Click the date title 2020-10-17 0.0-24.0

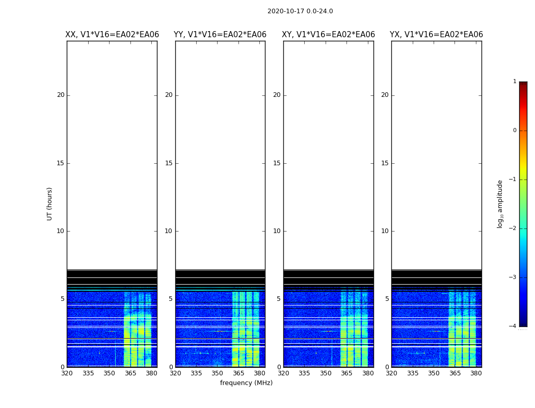300,11
